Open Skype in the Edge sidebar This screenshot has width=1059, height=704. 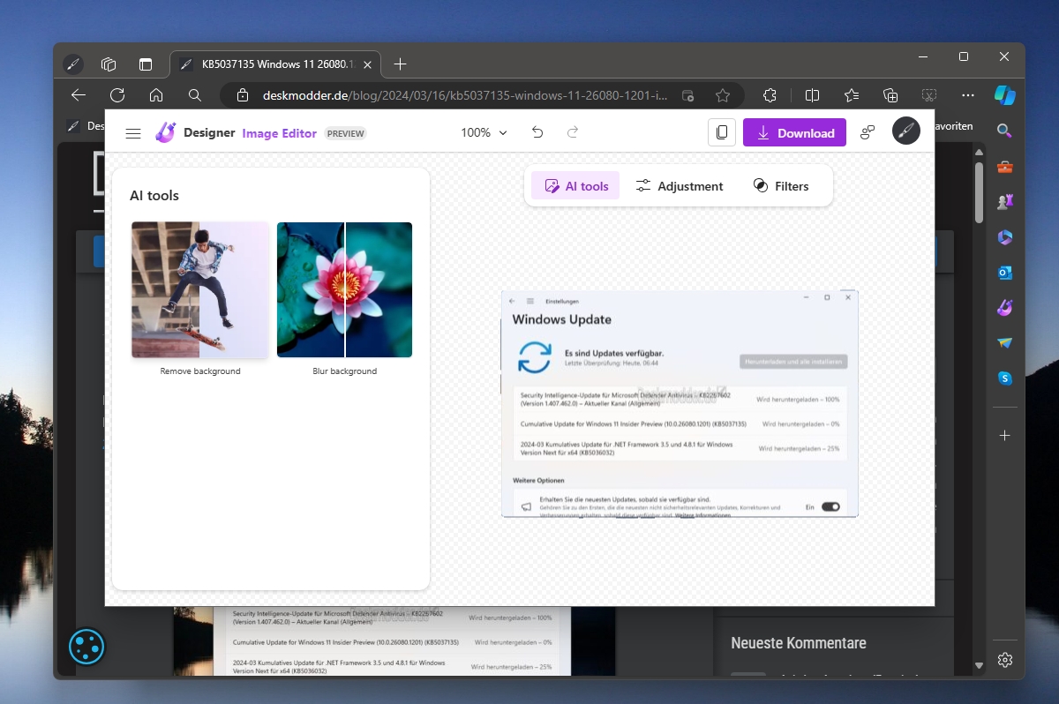tap(1004, 378)
